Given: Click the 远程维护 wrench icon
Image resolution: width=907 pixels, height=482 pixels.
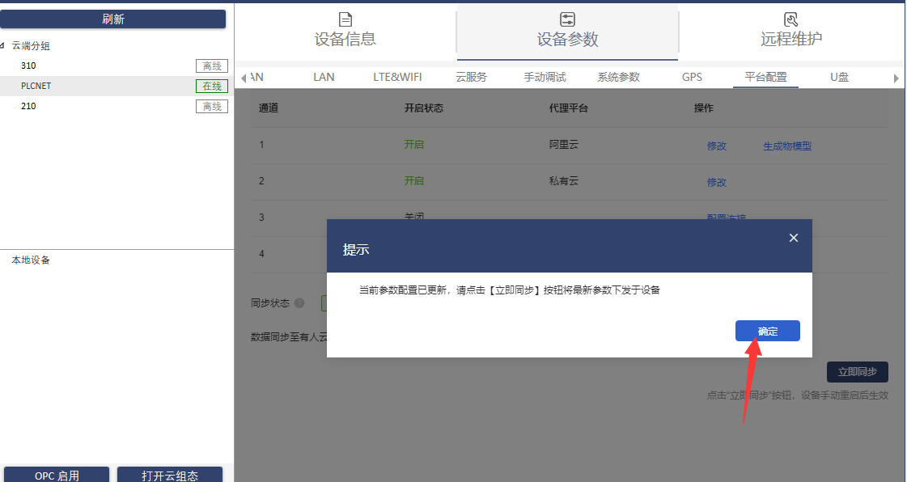Looking at the screenshot, I should [x=791, y=19].
